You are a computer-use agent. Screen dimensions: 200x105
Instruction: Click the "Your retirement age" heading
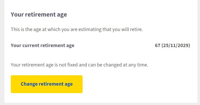tap(39, 14)
